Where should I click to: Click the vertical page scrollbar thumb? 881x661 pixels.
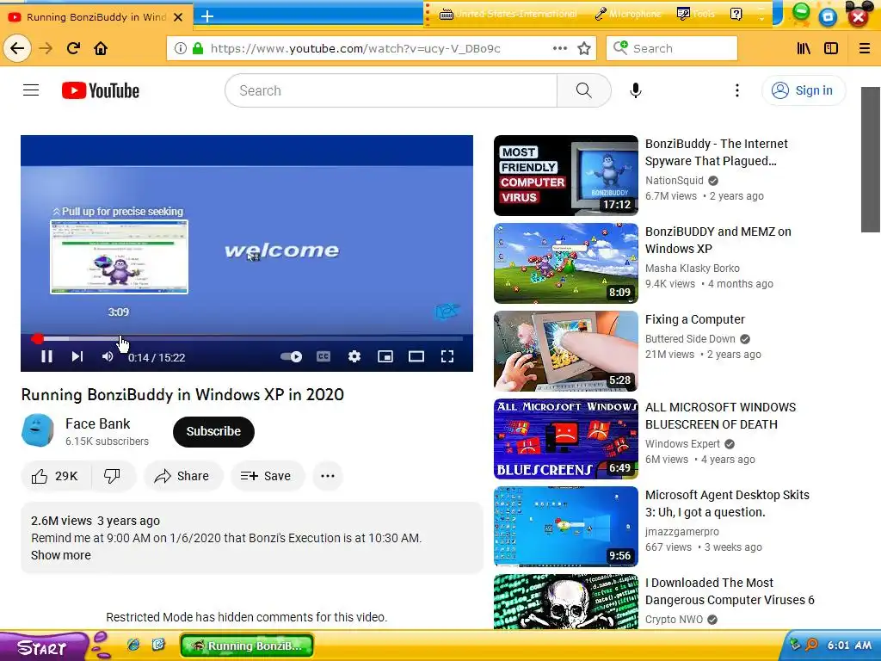point(871,159)
